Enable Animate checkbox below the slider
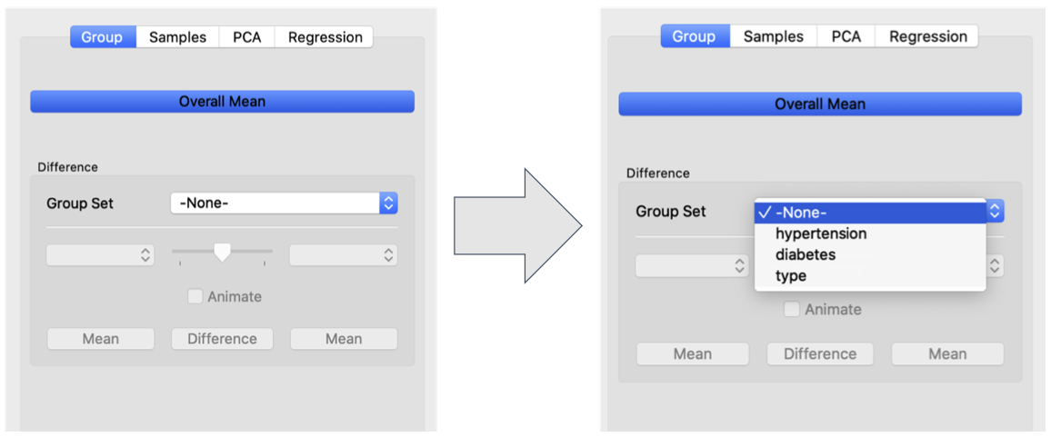 click(x=195, y=296)
